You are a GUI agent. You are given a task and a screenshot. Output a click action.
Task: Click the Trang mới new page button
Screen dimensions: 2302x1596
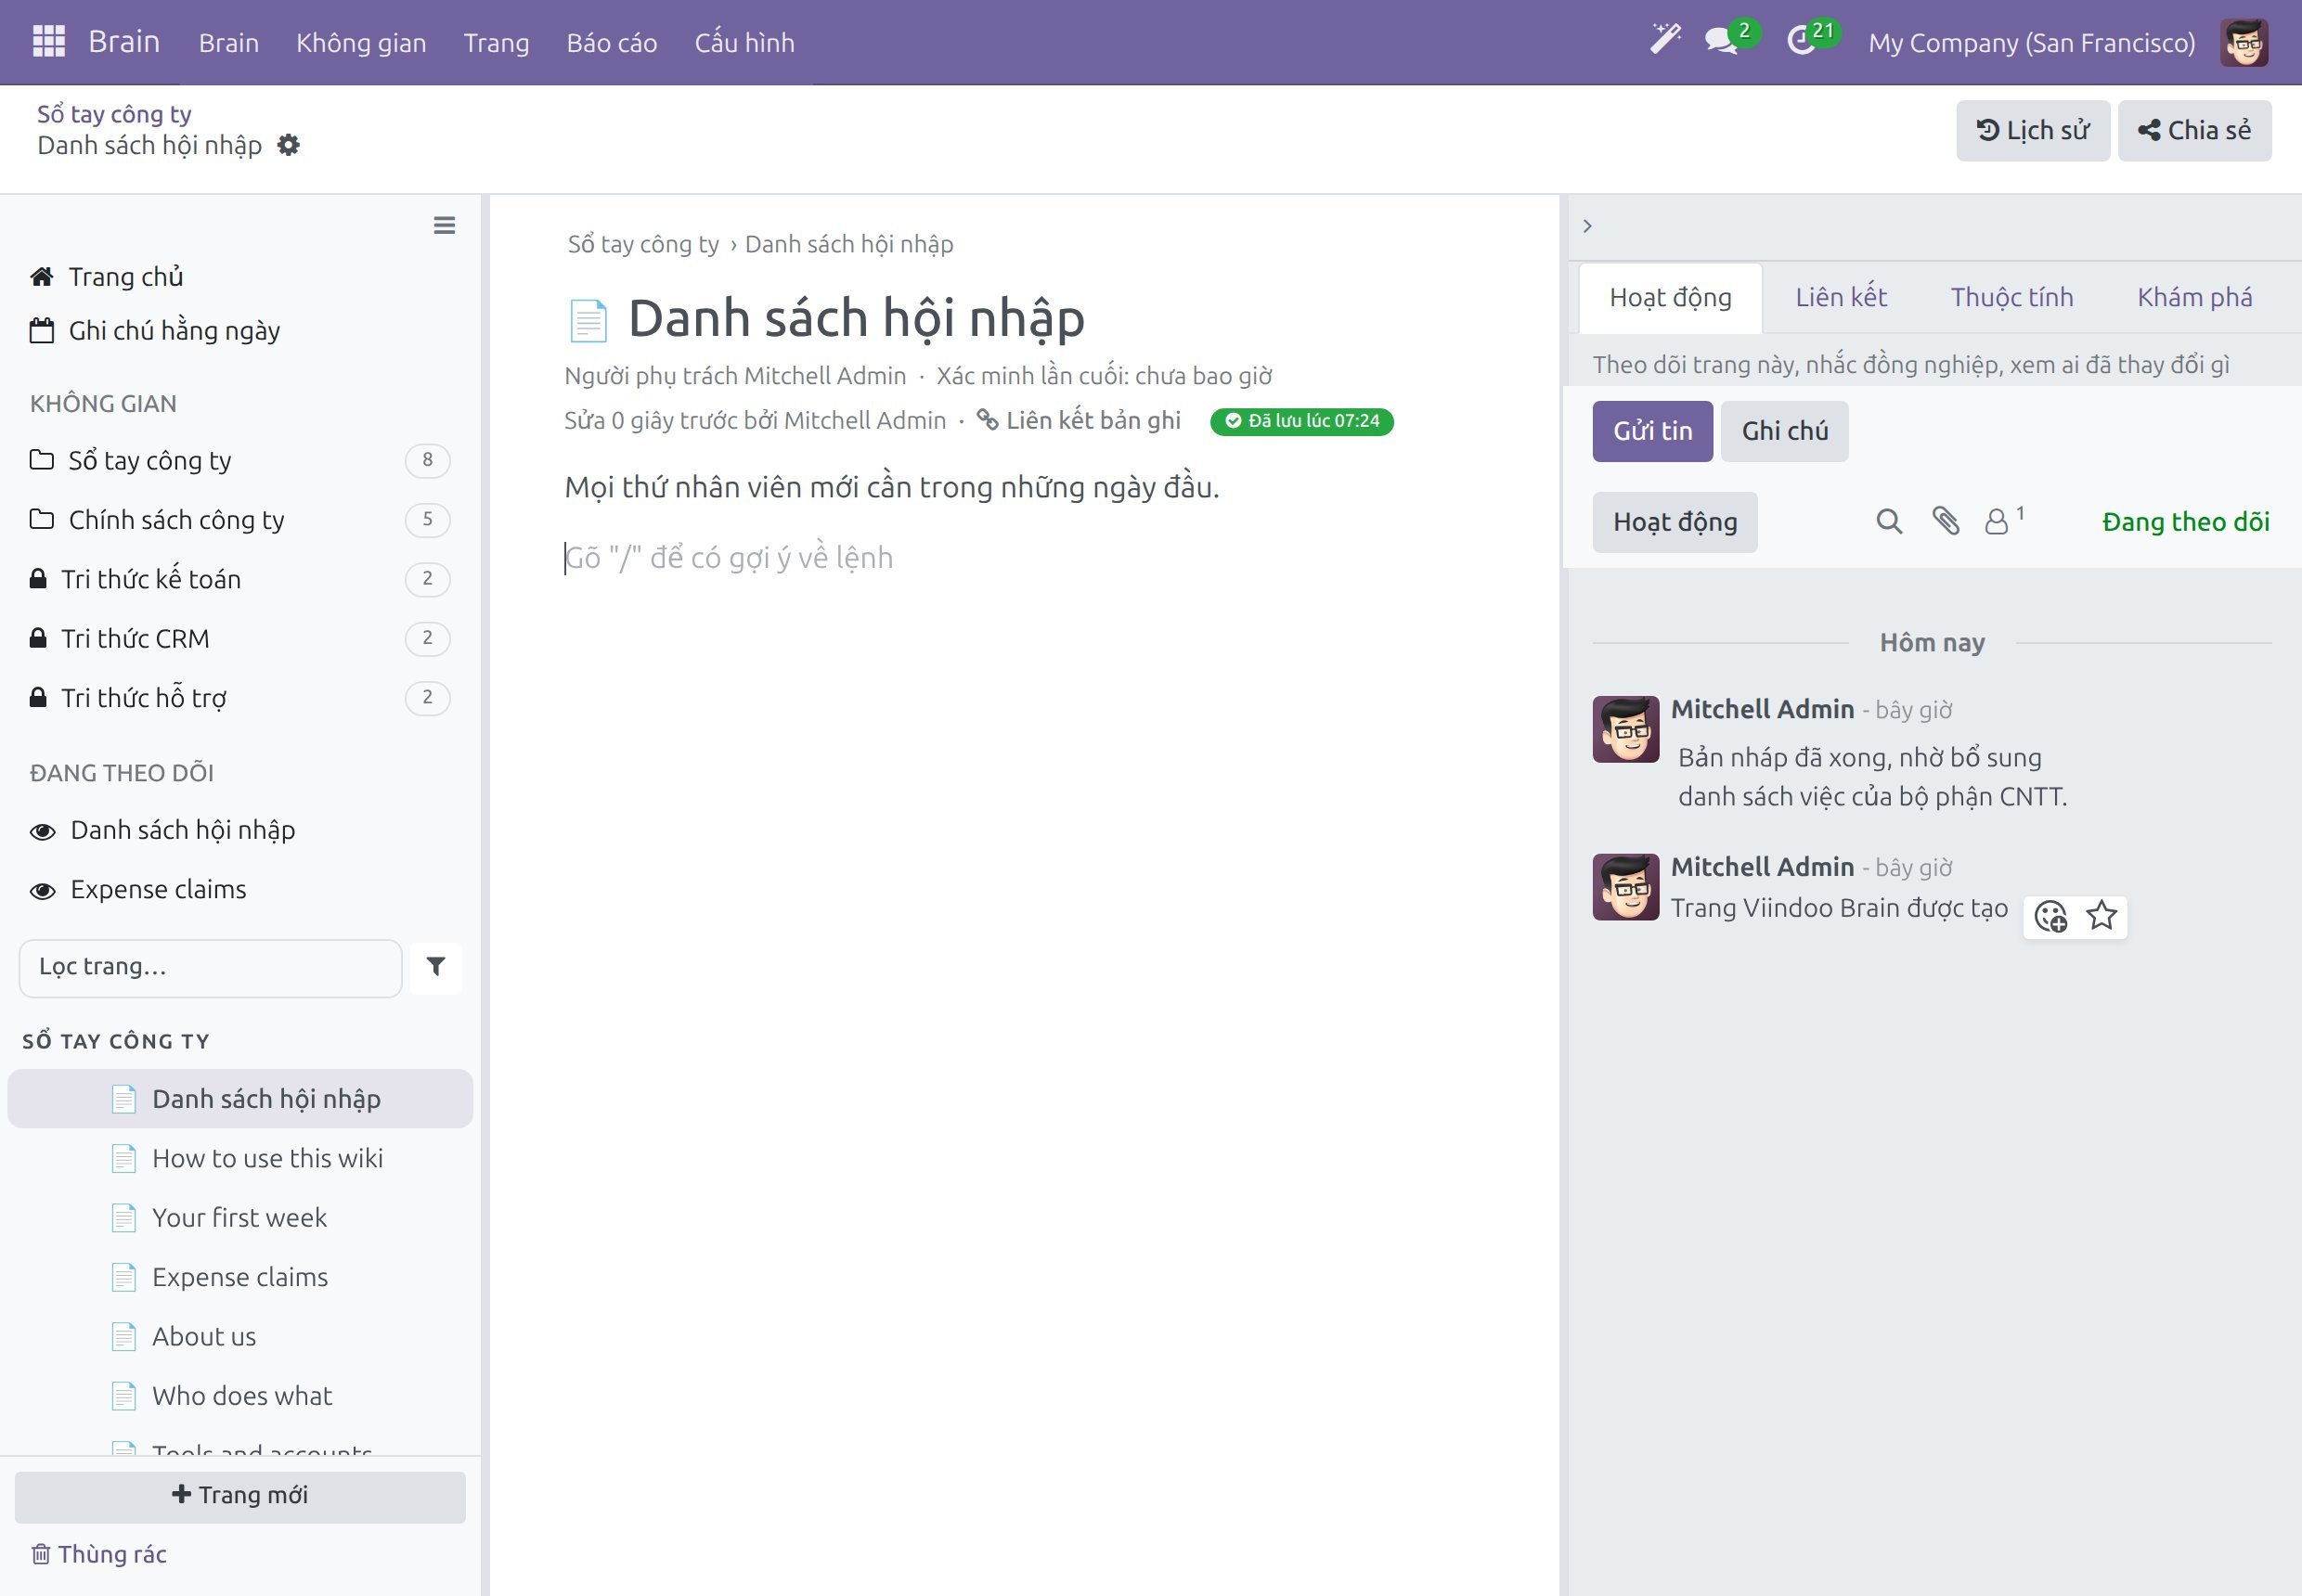(x=240, y=1497)
